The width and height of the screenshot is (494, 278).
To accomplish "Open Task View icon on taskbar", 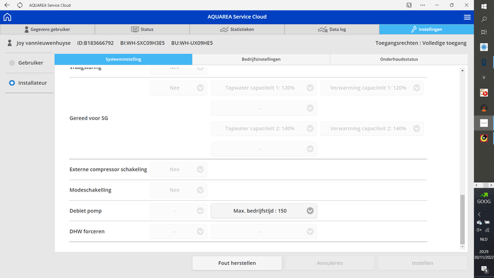I will 484,32.
